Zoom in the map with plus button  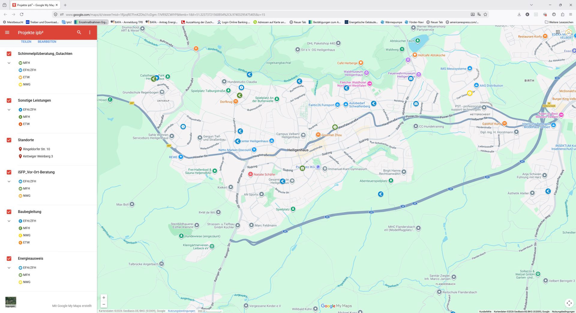click(x=104, y=298)
